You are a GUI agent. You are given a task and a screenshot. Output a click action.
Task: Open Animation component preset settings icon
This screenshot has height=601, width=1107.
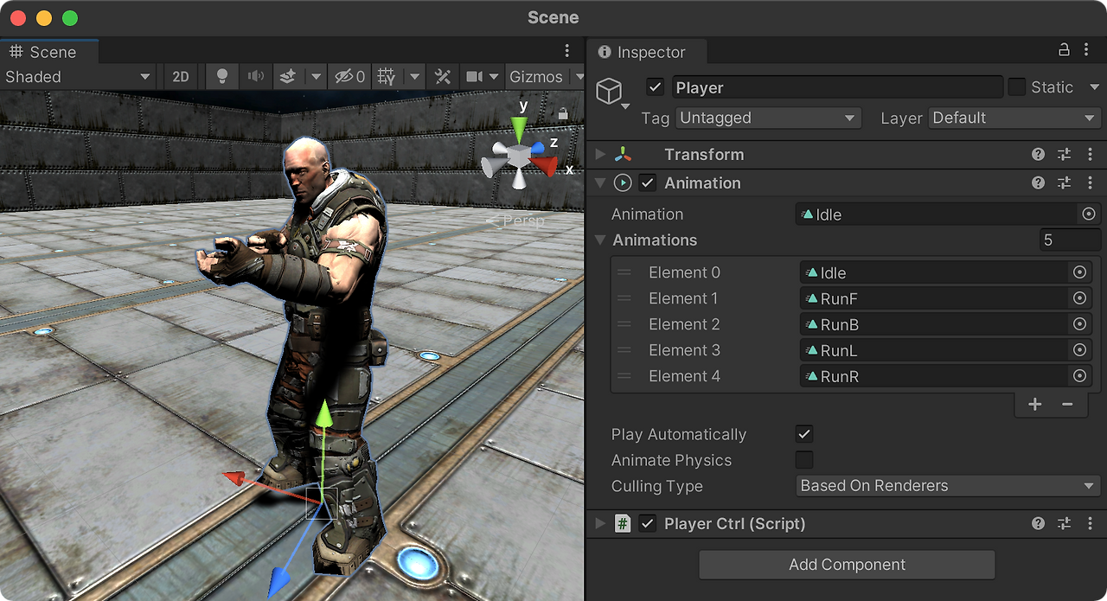point(1064,183)
